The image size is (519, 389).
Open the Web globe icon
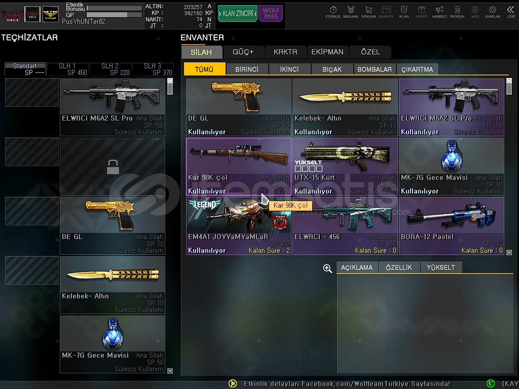pyautogui.click(x=475, y=12)
